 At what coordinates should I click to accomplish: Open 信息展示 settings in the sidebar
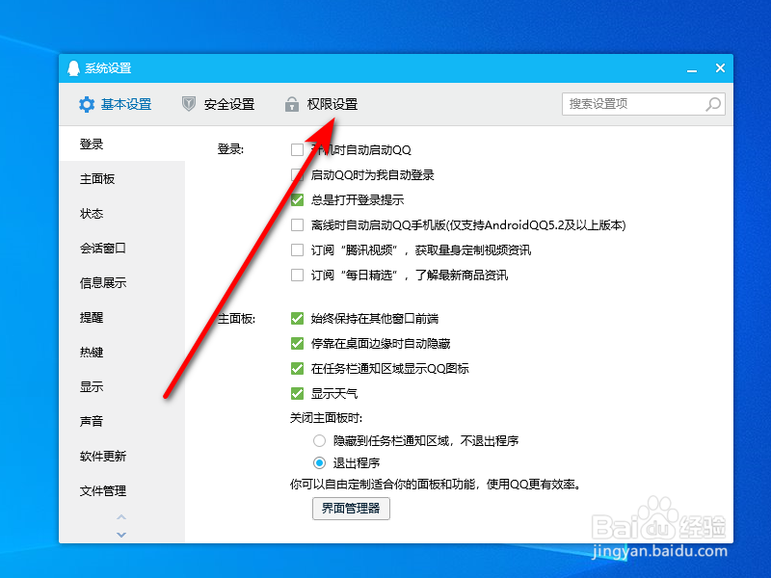click(122, 282)
